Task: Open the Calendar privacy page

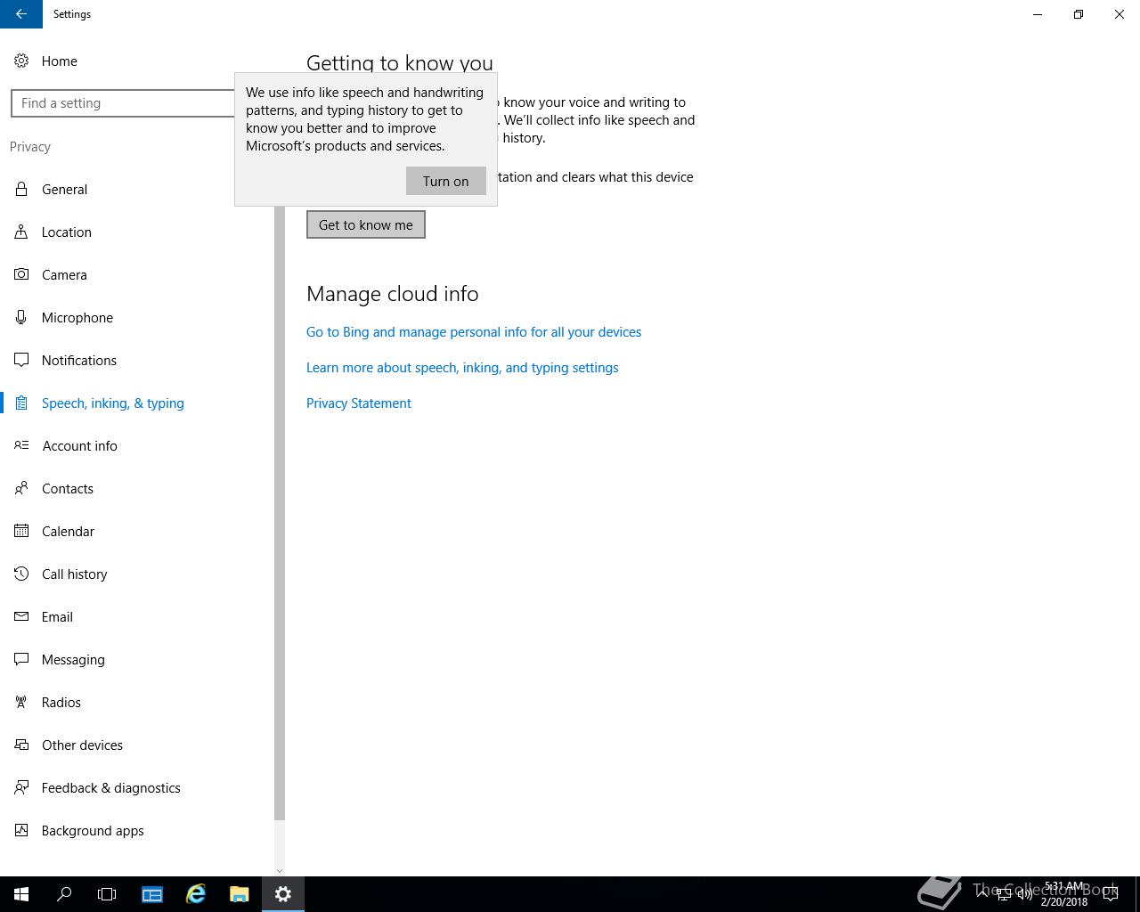Action: (138, 531)
